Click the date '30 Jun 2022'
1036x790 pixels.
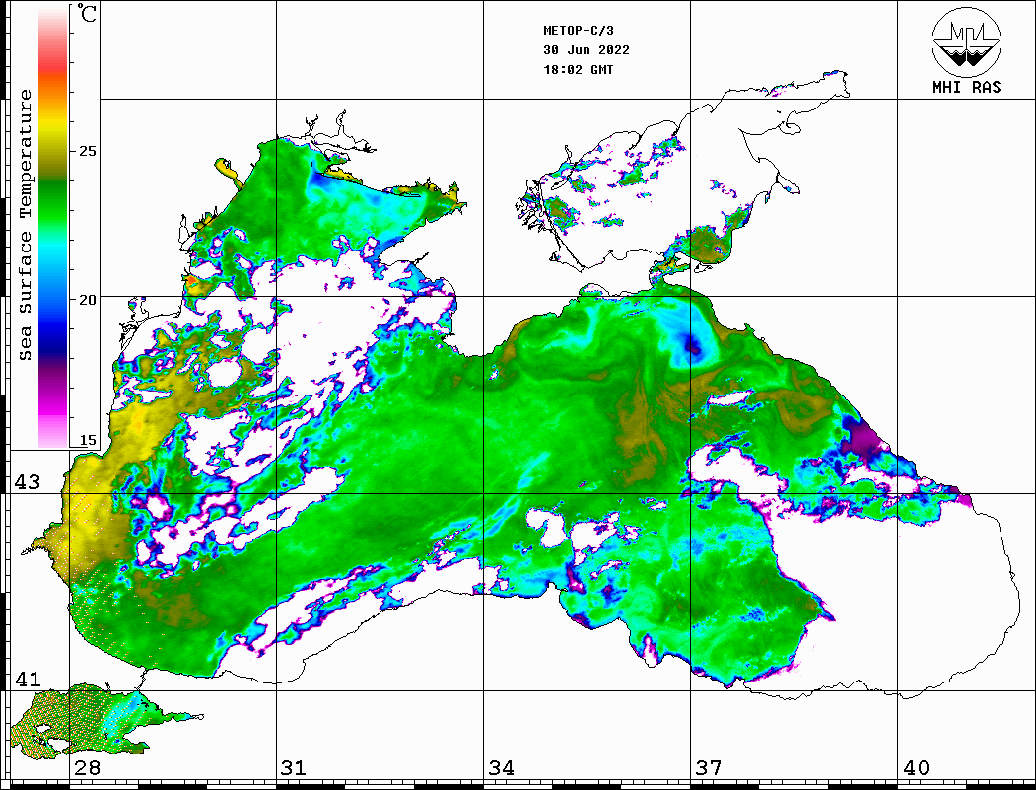click(587, 50)
